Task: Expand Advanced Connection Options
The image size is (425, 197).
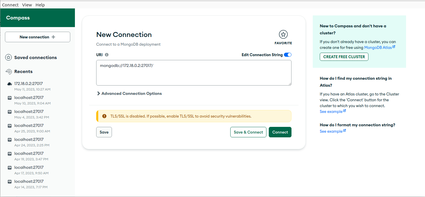Action: [x=129, y=93]
